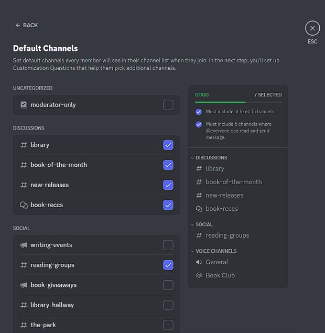This screenshot has width=325, height=333.
Task: Check the writing-events checkbox
Action: click(168, 245)
